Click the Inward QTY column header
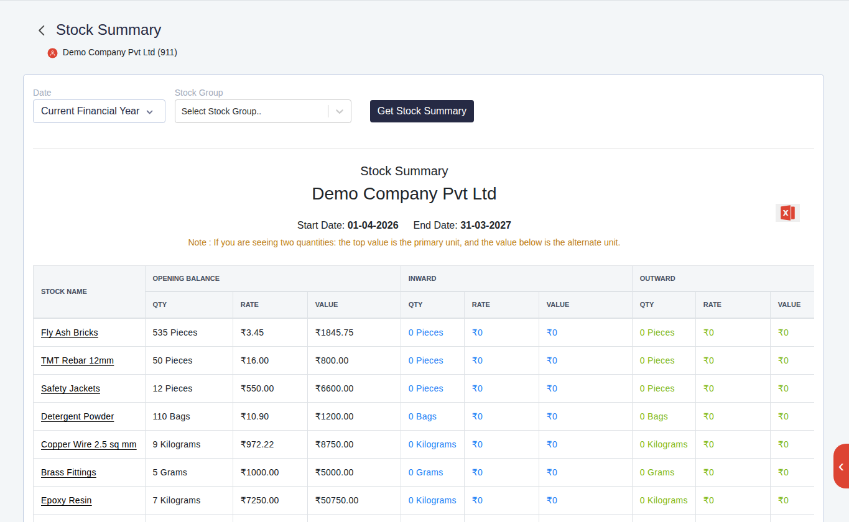849x522 pixels. coord(432,304)
